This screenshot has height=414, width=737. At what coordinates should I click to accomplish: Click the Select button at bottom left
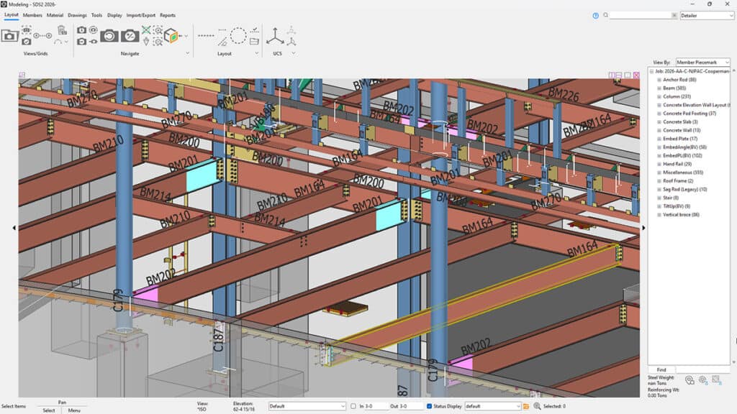coord(48,410)
